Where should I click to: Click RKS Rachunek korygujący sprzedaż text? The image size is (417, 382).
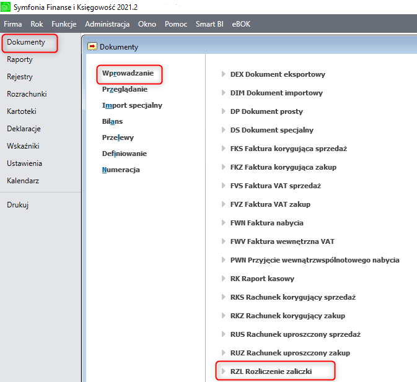point(293,297)
